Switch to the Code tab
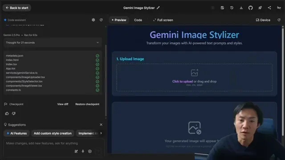This screenshot has height=160, width=285. click(x=138, y=20)
